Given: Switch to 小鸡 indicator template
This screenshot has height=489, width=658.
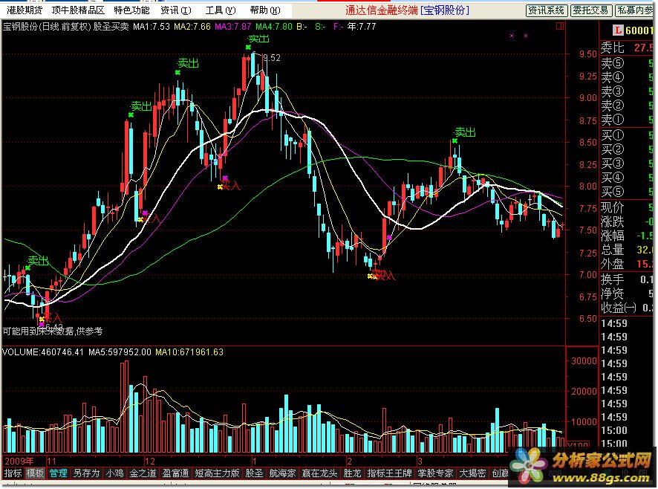Looking at the screenshot, I should coord(114,473).
